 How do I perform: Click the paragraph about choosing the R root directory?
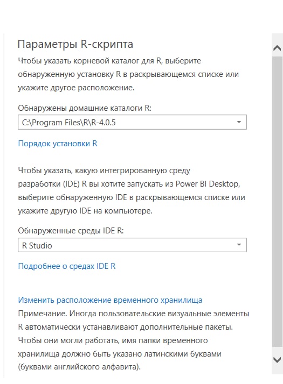(128, 74)
